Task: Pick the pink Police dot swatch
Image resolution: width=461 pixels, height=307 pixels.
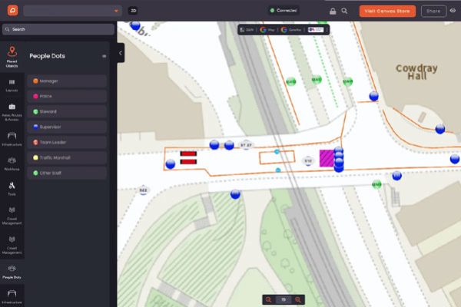Action: 35,97
